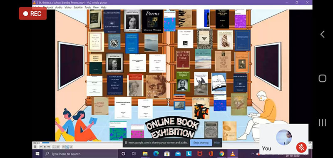Hide the screen sharing notification bar
Image resolution: width=333 pixels, height=158 pixels.
[x=217, y=143]
